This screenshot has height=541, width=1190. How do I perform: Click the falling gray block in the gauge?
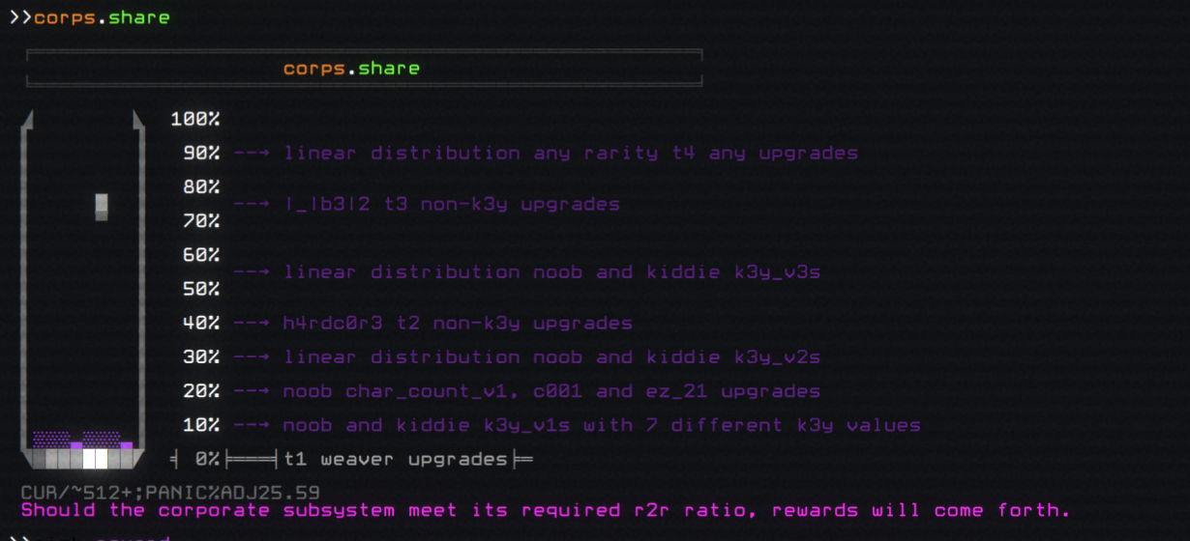coord(102,207)
